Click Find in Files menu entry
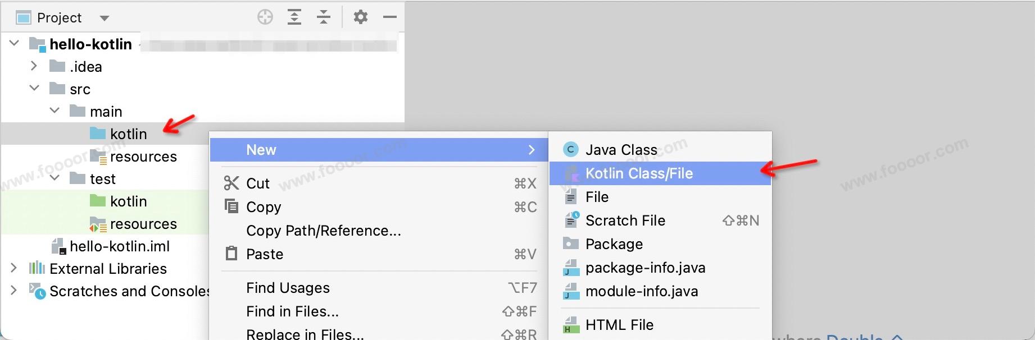The height and width of the screenshot is (340, 1035). 292,311
